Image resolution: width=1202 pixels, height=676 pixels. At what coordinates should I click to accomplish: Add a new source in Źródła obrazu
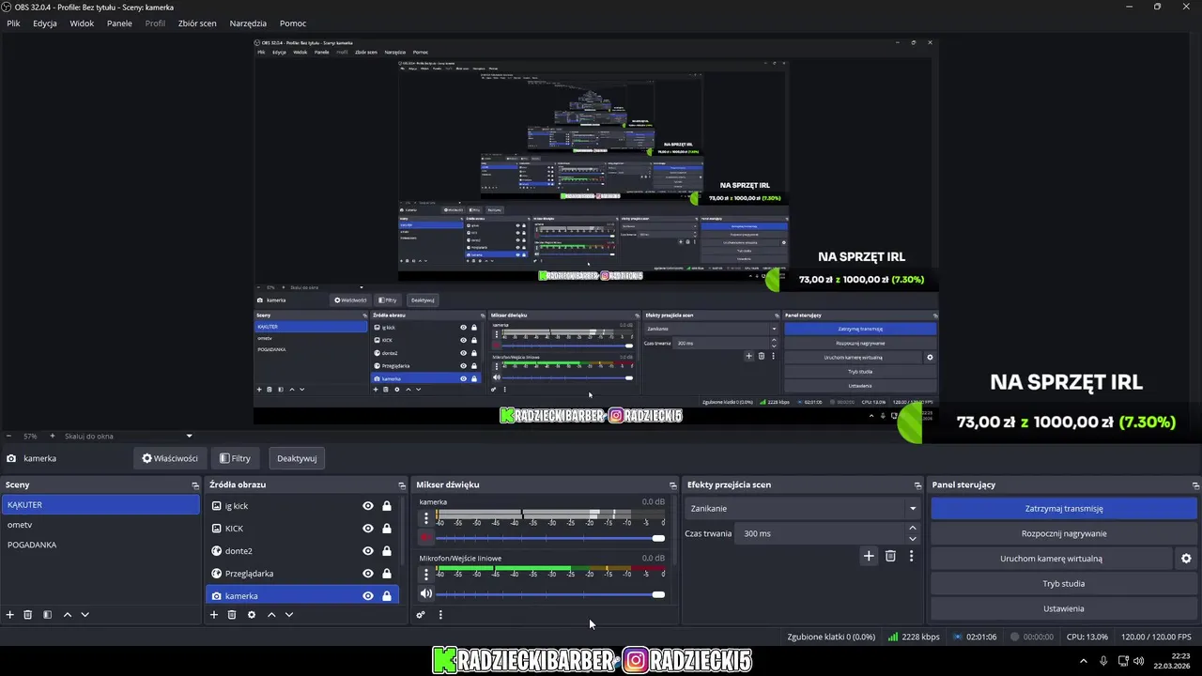[x=214, y=615]
